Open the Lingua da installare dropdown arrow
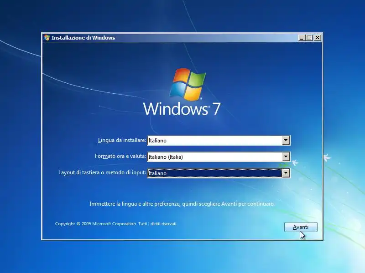The width and height of the screenshot is (365, 273). pos(286,140)
